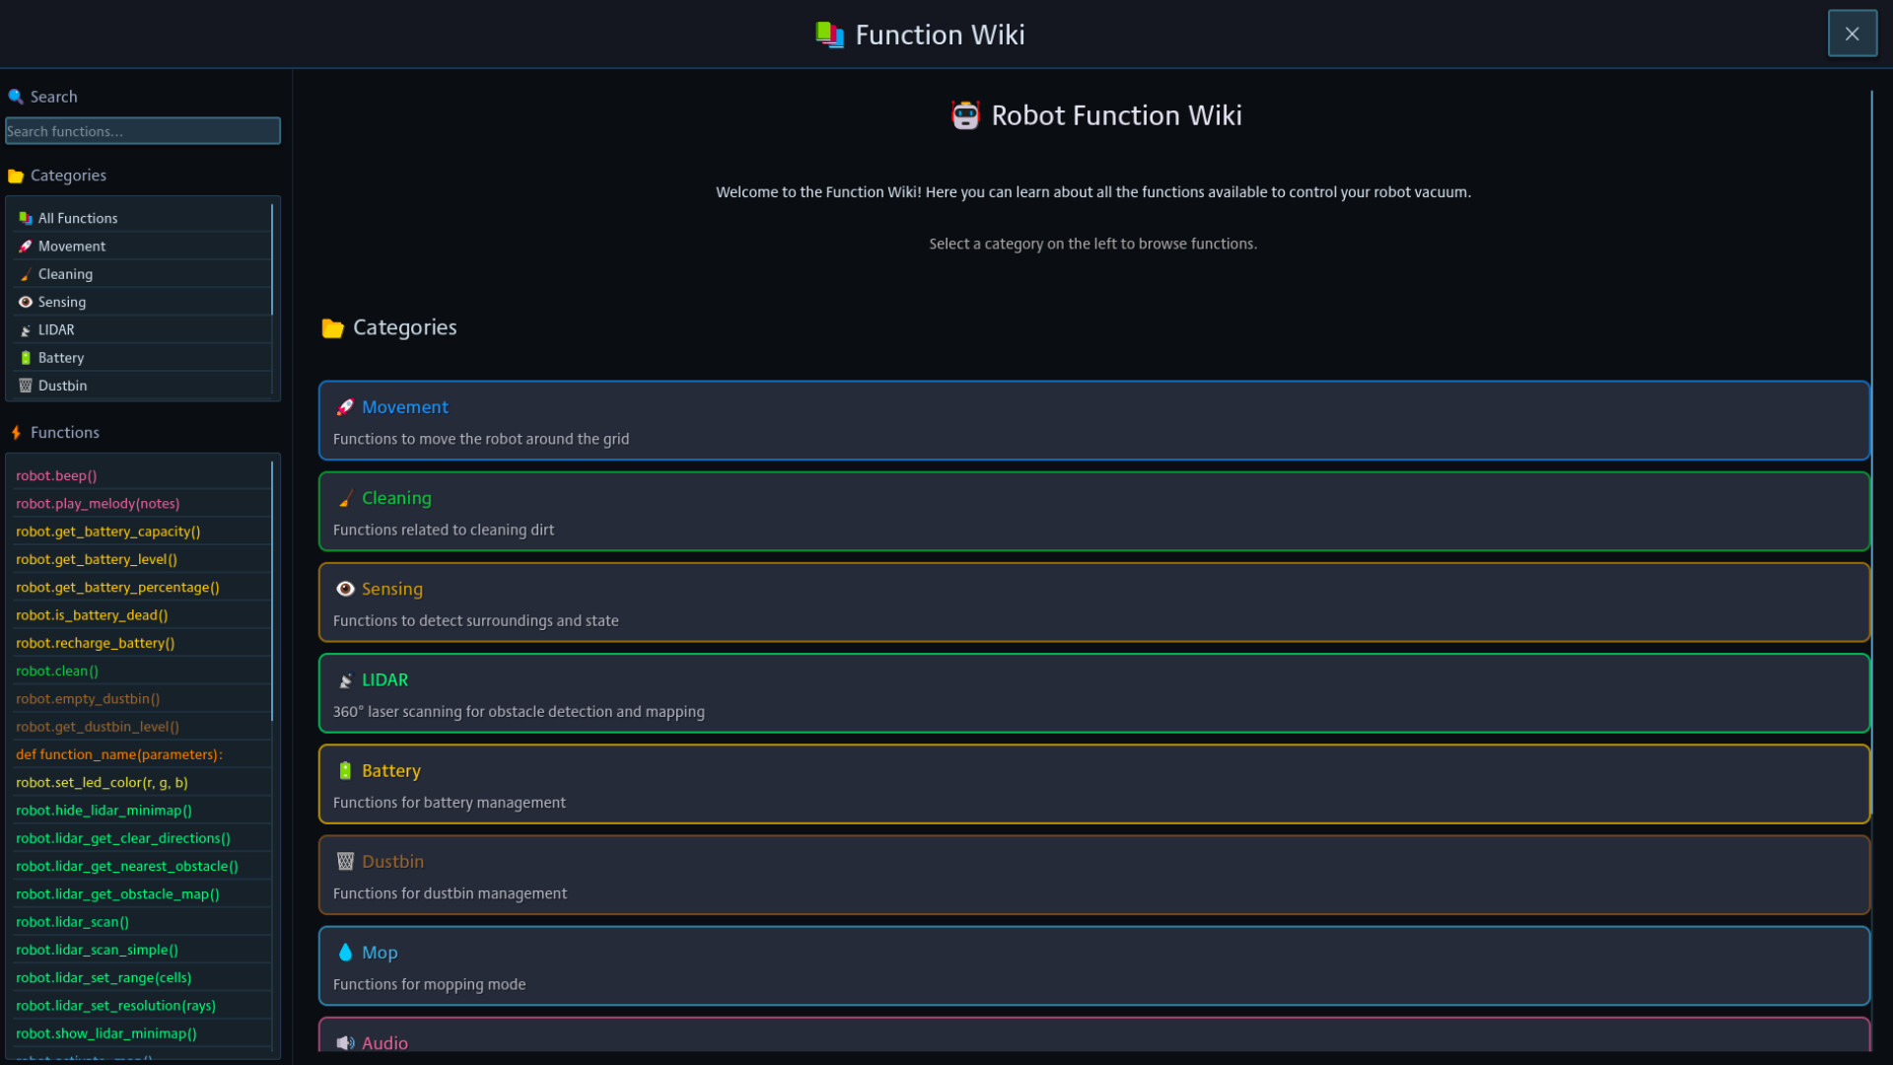Image resolution: width=1893 pixels, height=1065 pixels.
Task: Click the droplet icon on the Mop card
Action: tap(345, 952)
